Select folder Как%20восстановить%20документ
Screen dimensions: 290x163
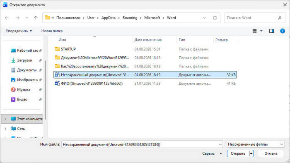145,66
